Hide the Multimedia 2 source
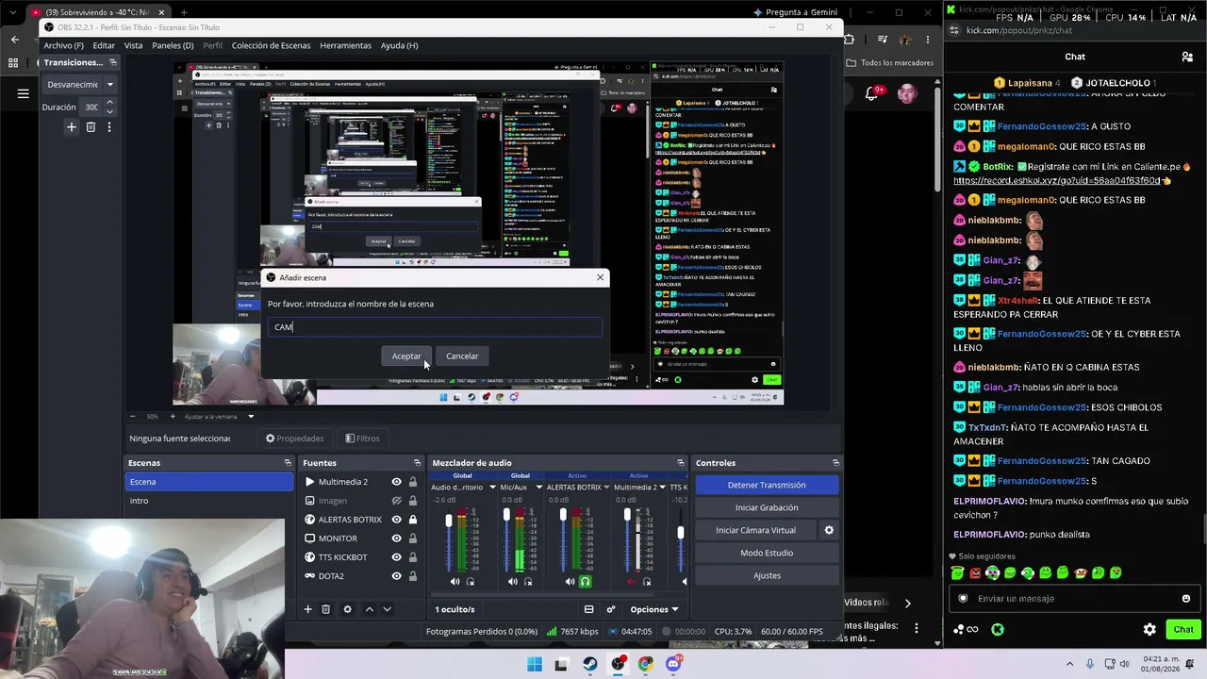 (x=397, y=482)
